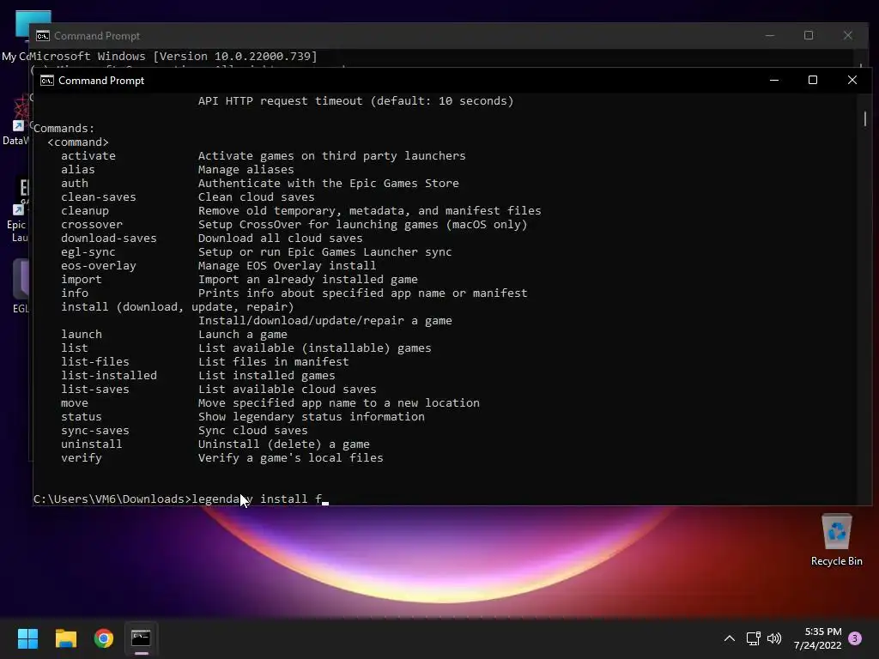The image size is (879, 659).
Task: Maximize the background Command Prompt window
Action: 809,35
